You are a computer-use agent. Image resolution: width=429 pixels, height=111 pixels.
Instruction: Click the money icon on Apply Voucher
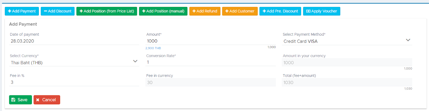308,11
